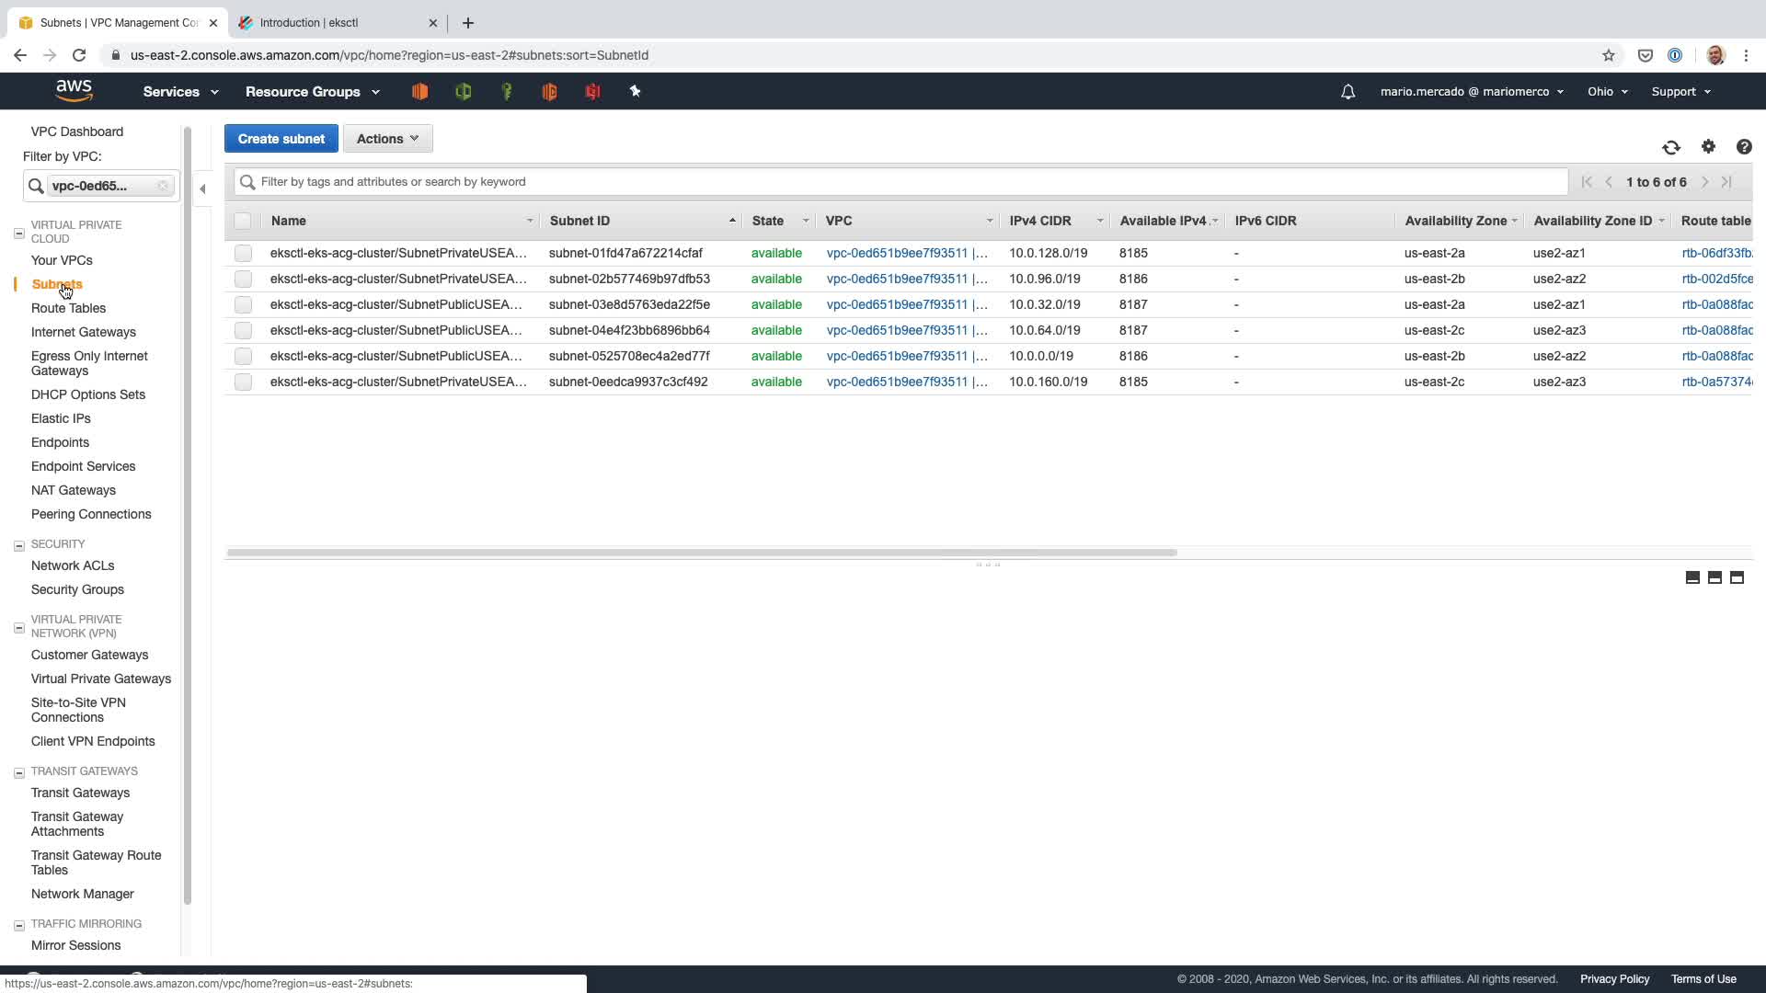This screenshot has width=1766, height=993.
Task: Check the subnet-0eedca9937c3cf492 row checkbox
Action: pos(243,382)
